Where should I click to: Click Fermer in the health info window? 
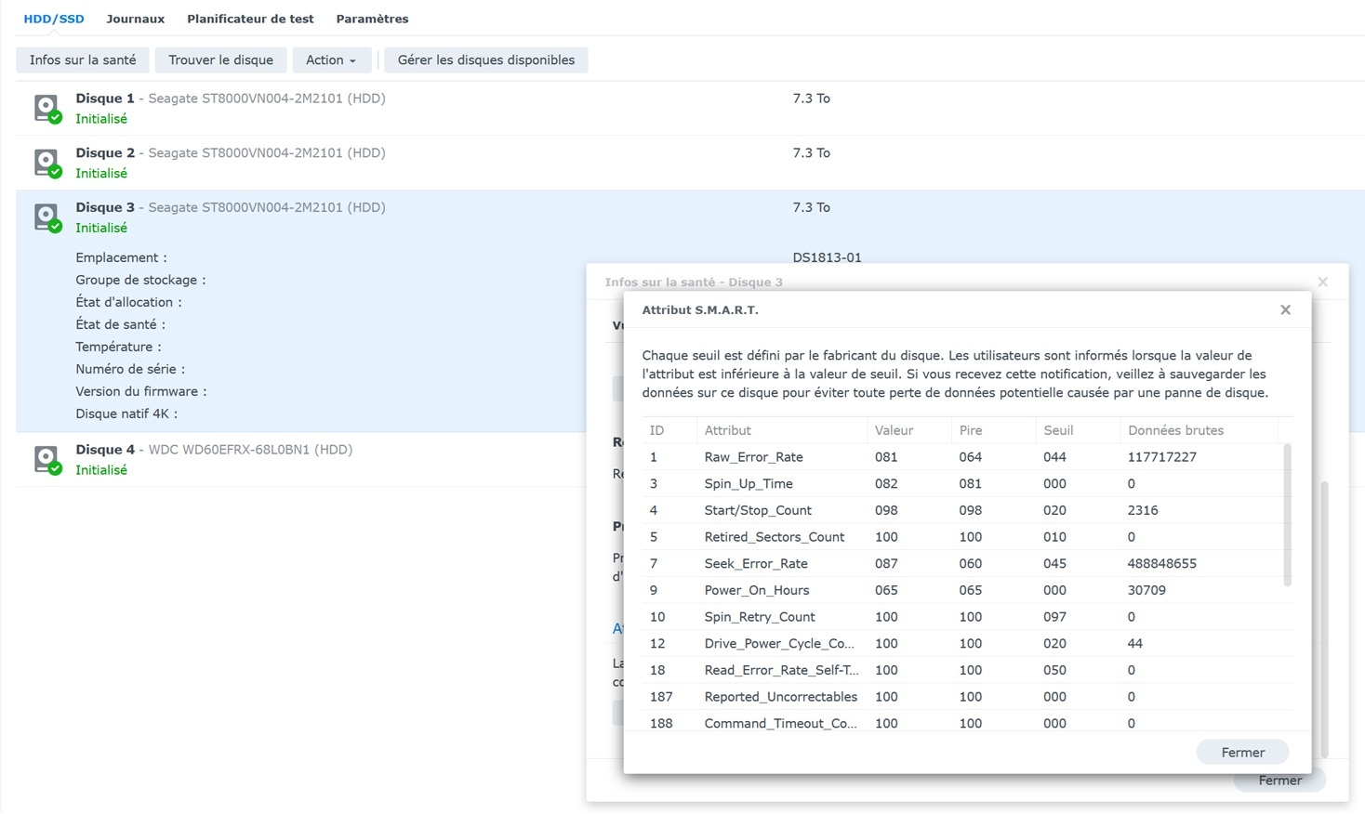[x=1279, y=781]
